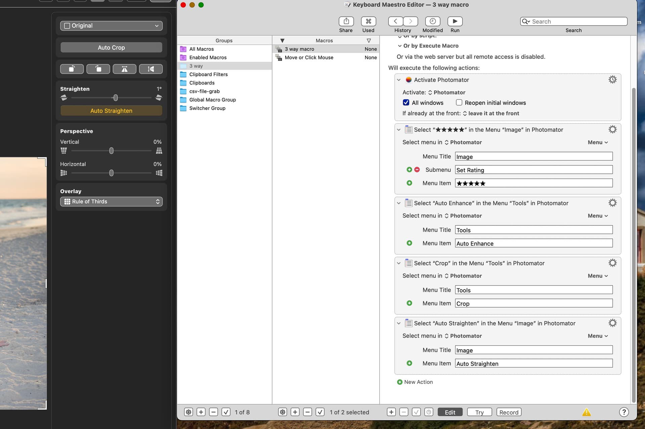Rotate left in Photomator crop panel
This screenshot has height=429, width=645.
click(x=72, y=69)
